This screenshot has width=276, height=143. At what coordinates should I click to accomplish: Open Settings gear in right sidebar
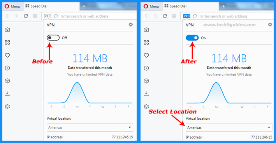(146, 106)
